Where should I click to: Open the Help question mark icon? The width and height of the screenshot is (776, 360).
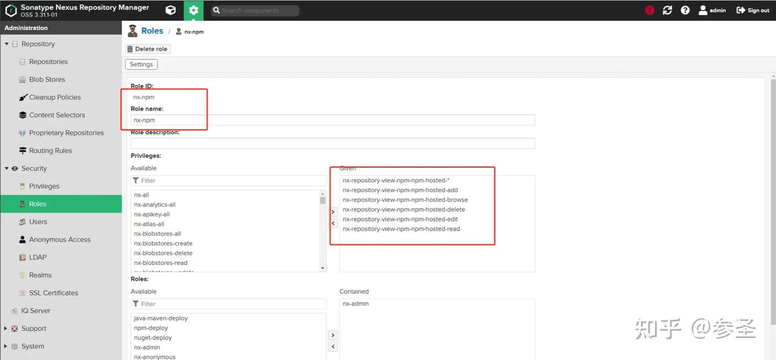685,10
